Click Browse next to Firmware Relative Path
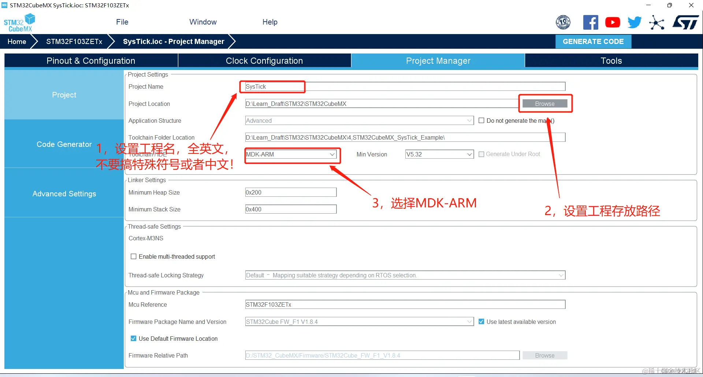 [545, 355]
